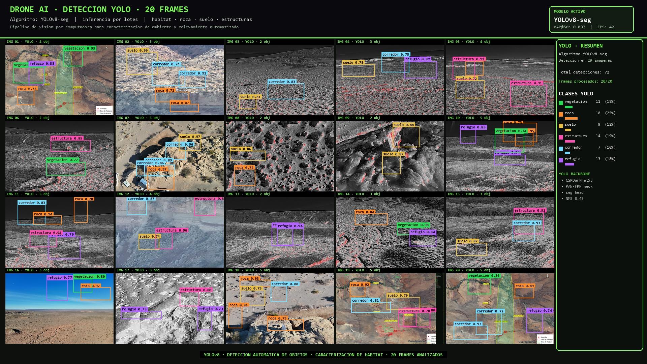The width and height of the screenshot is (647, 364).
Task: Click the 'suelo 0.81' detection label
Action: point(250,97)
